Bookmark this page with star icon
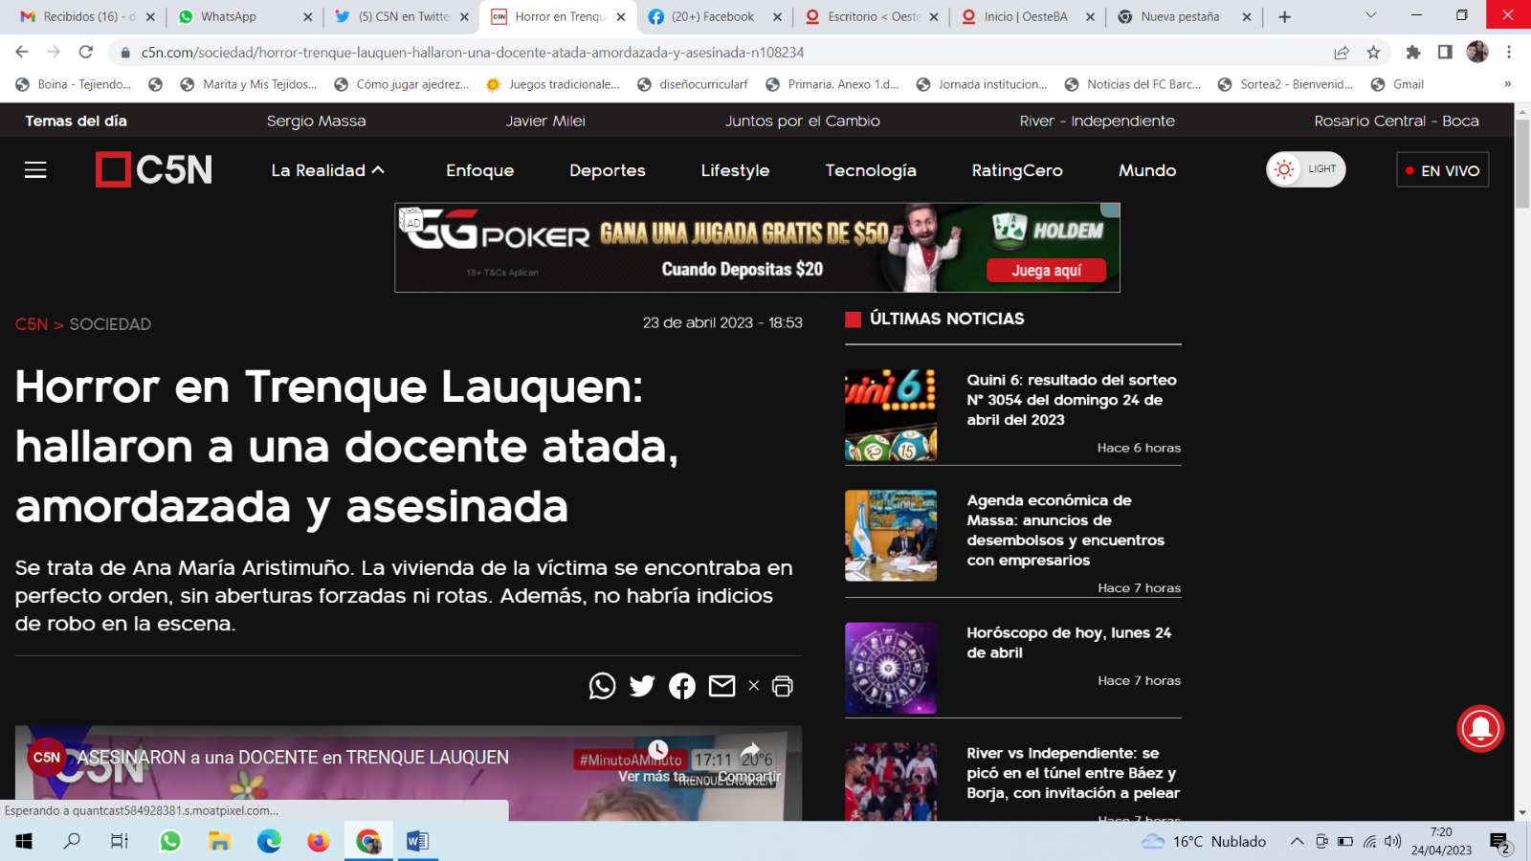This screenshot has width=1531, height=861. (1373, 53)
